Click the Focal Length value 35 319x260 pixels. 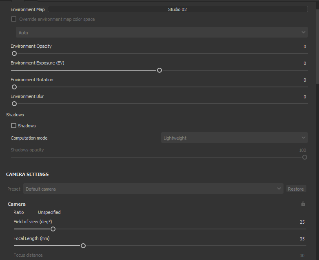[x=302, y=239]
